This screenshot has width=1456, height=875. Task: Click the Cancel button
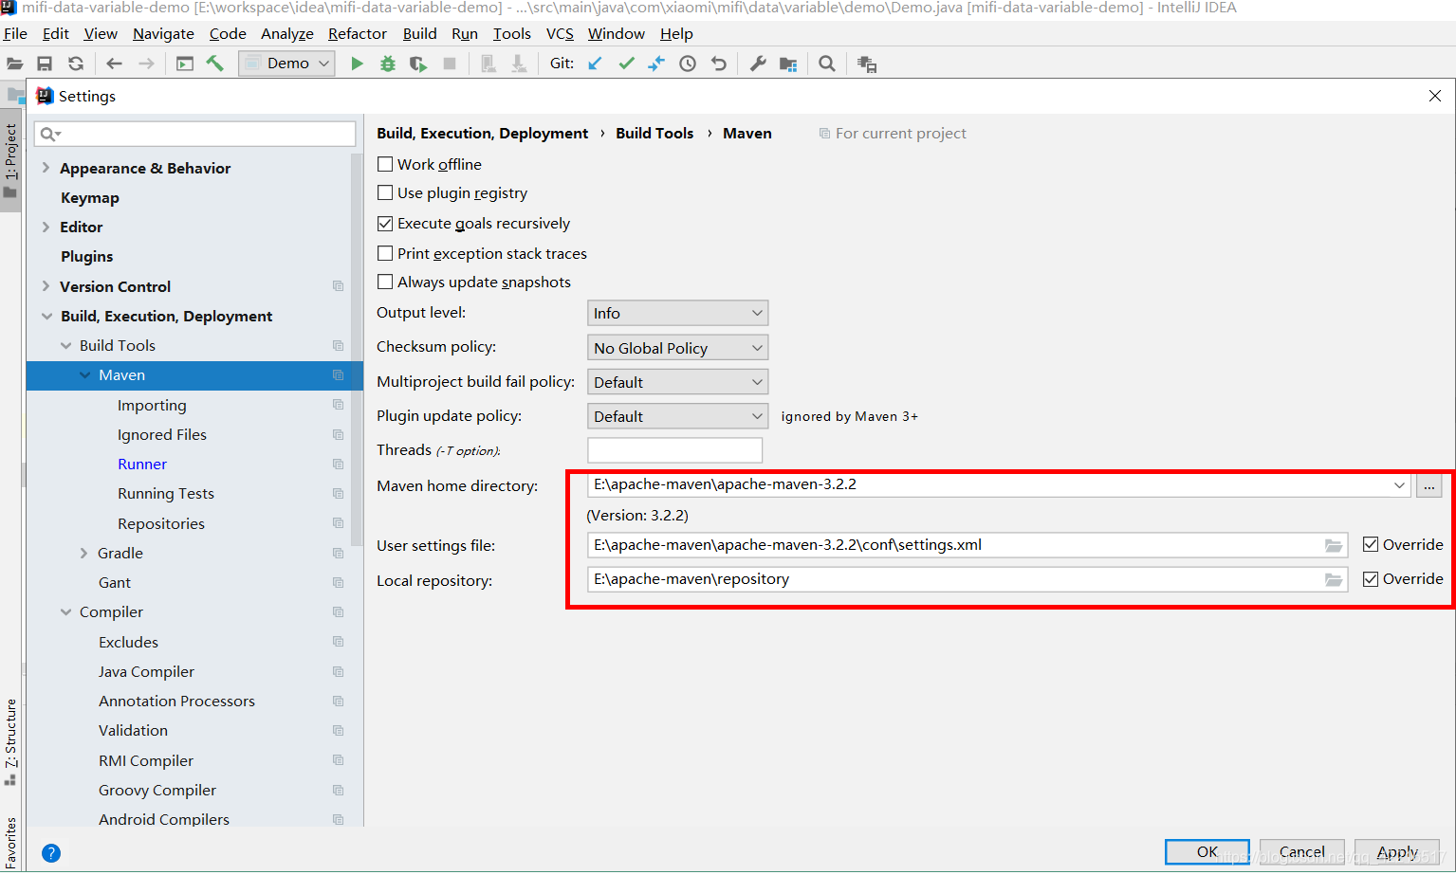[x=1301, y=851]
